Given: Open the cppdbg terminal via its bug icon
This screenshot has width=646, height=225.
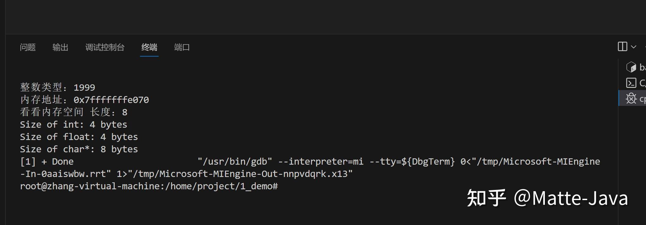Looking at the screenshot, I should point(631,99).
